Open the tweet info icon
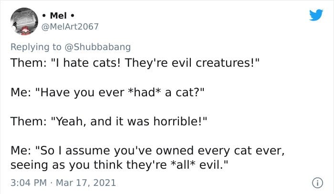 pyautogui.click(x=317, y=183)
